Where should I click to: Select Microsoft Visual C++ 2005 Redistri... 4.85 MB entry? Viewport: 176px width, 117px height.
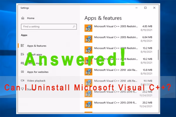[118, 28]
